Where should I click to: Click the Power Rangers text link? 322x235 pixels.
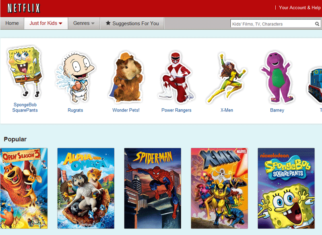[x=176, y=110]
